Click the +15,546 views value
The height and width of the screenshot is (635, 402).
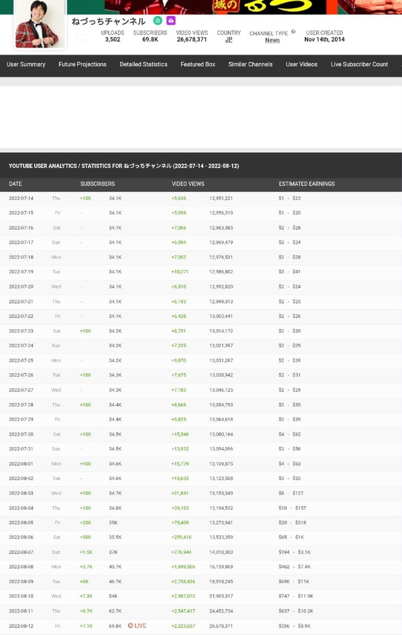(180, 434)
